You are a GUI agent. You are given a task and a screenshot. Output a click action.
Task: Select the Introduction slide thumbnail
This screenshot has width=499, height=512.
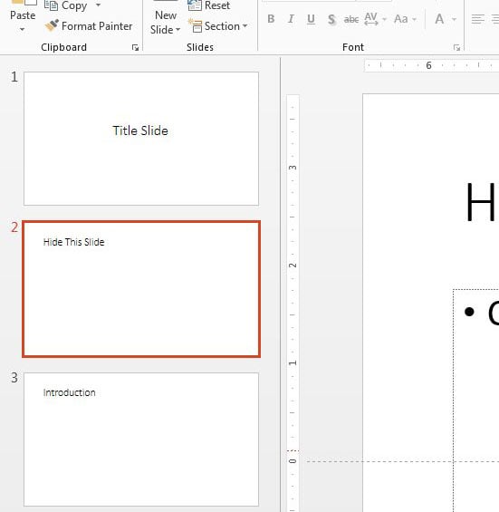[141, 440]
